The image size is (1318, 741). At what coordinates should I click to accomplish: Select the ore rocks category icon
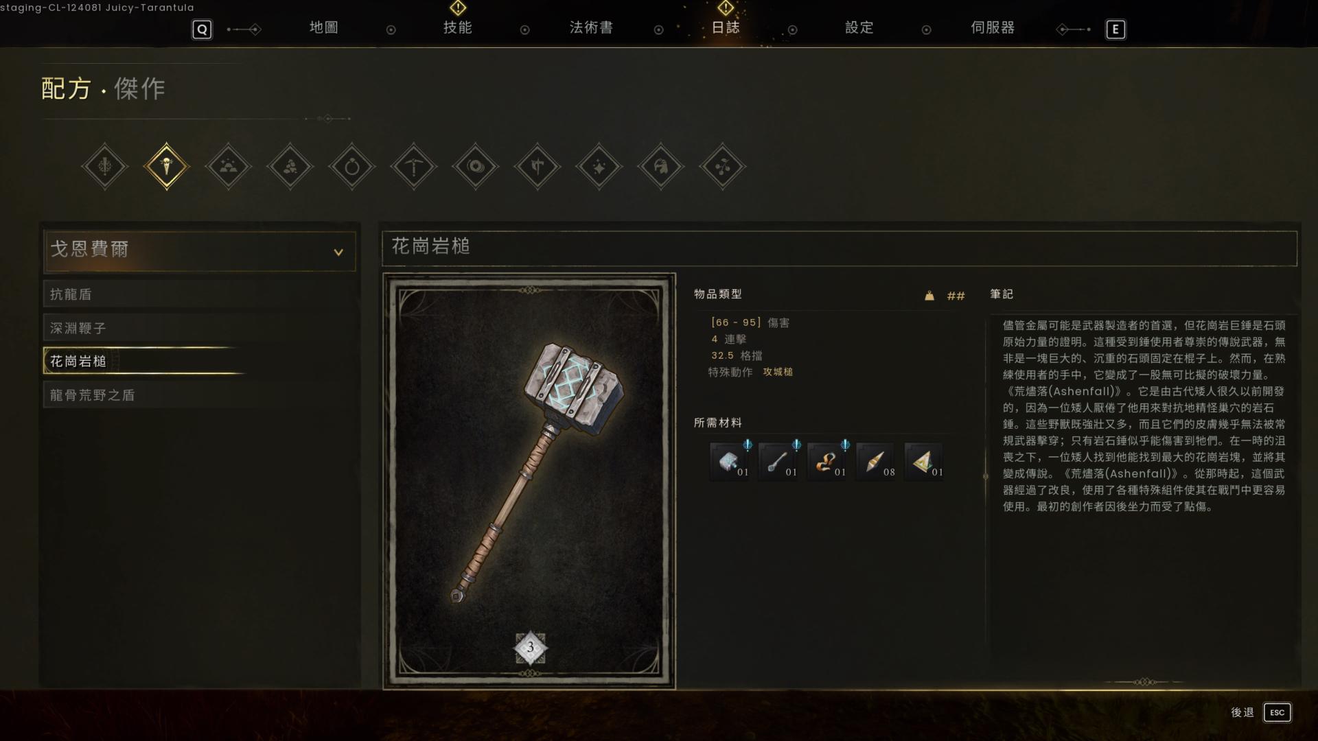coord(290,167)
